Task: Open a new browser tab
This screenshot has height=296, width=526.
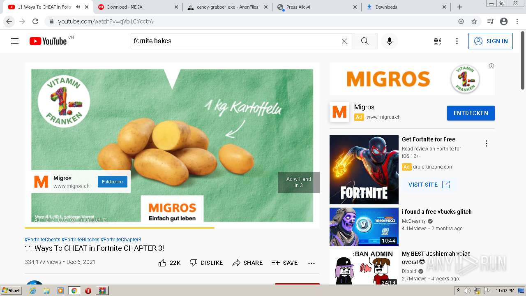Action: (460, 7)
